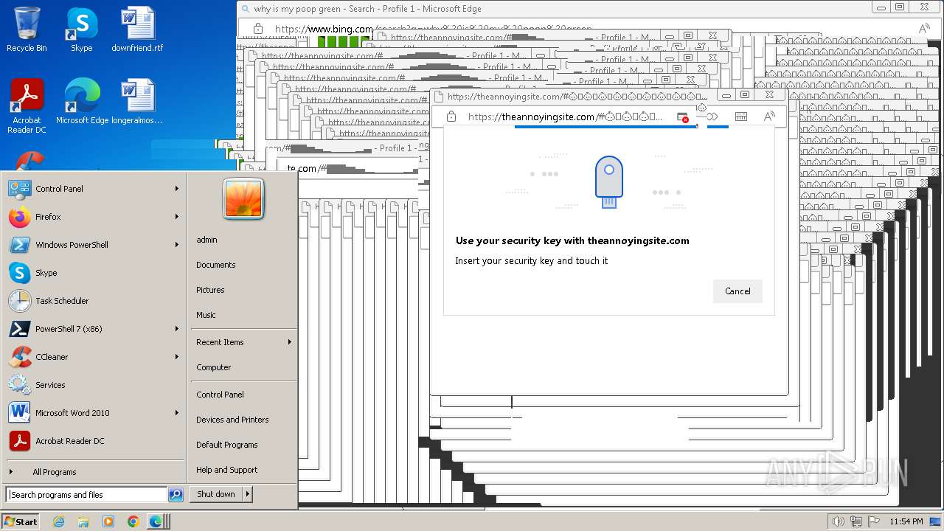This screenshot has height=531, width=944.
Task: Open Default Programs
Action: pos(226,445)
